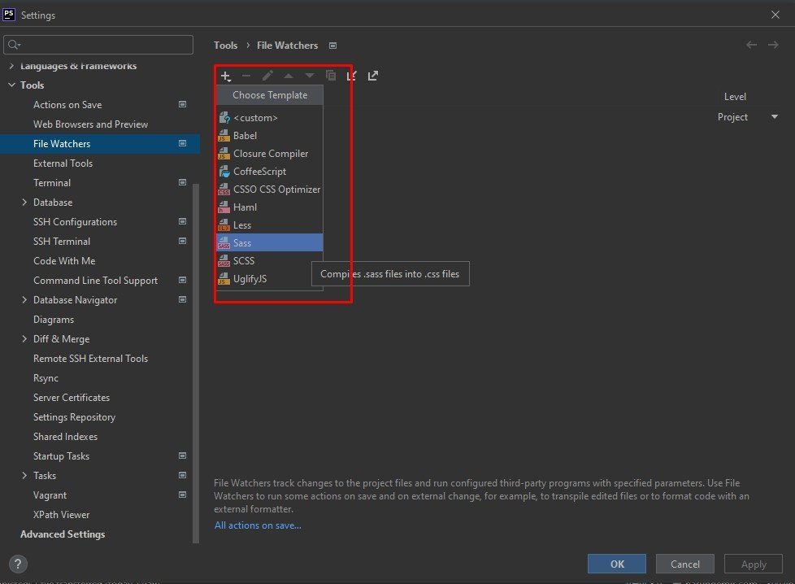Click the Export watchers toolbar icon
The image size is (795, 584).
(373, 76)
